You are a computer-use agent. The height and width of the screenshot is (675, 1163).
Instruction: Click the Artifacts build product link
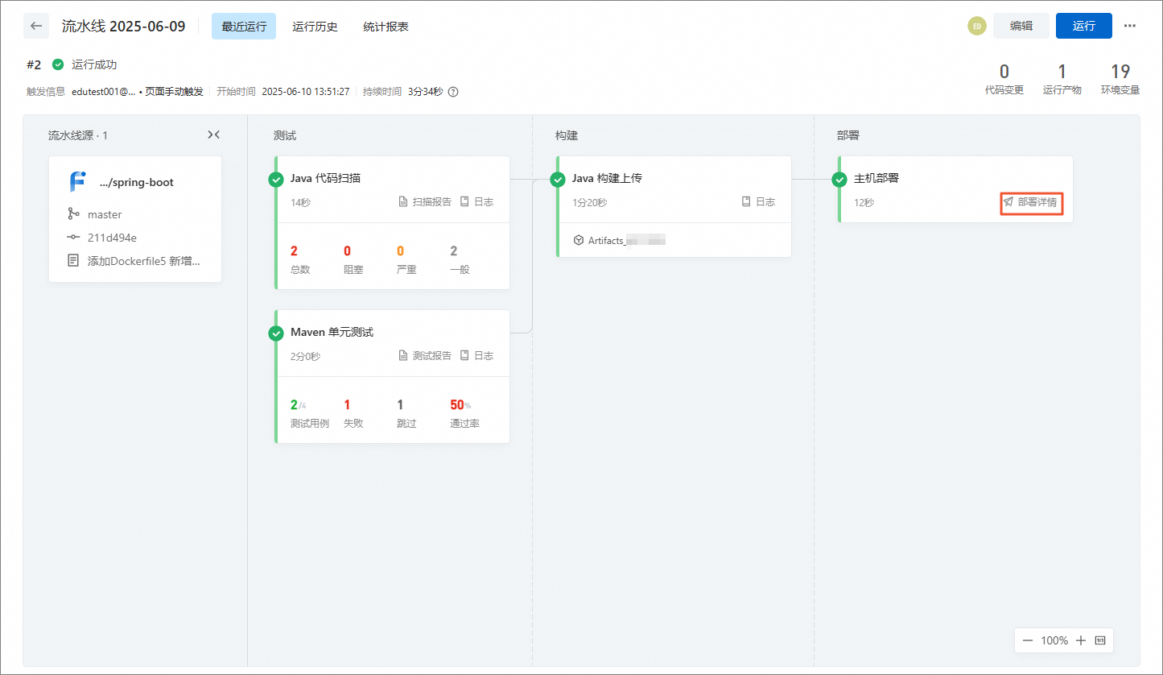[x=620, y=240]
